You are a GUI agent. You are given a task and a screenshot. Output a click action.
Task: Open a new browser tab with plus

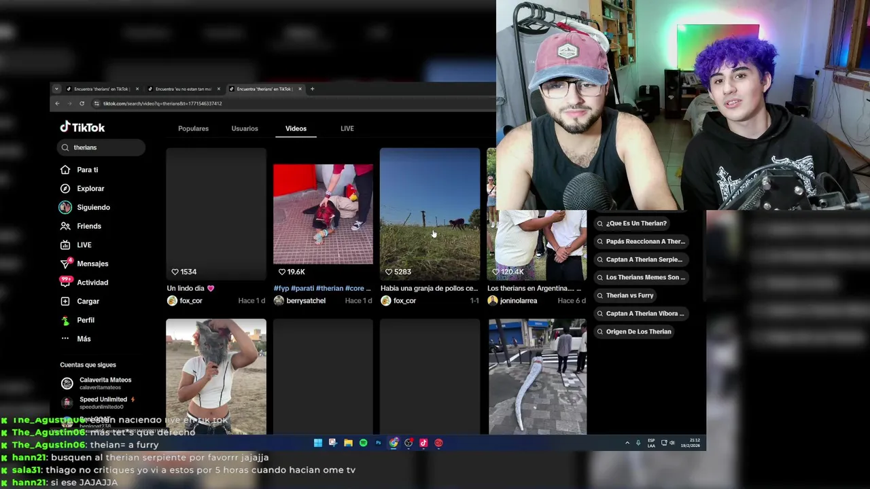coord(312,89)
